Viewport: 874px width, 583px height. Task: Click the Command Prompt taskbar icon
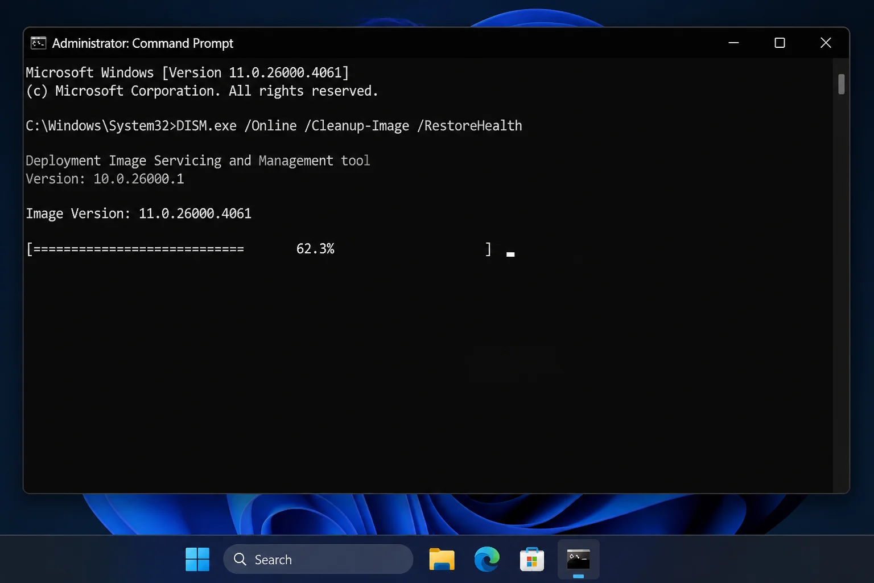click(x=578, y=559)
